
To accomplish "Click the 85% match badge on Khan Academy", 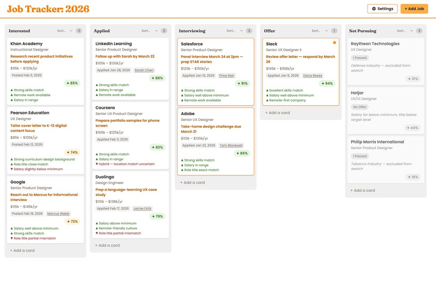I will (x=72, y=83).
